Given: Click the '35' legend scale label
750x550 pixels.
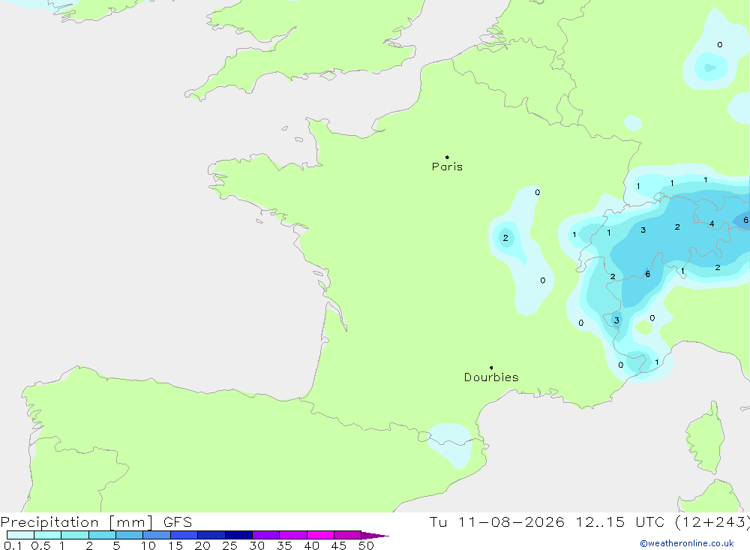Looking at the screenshot, I should point(284,545).
